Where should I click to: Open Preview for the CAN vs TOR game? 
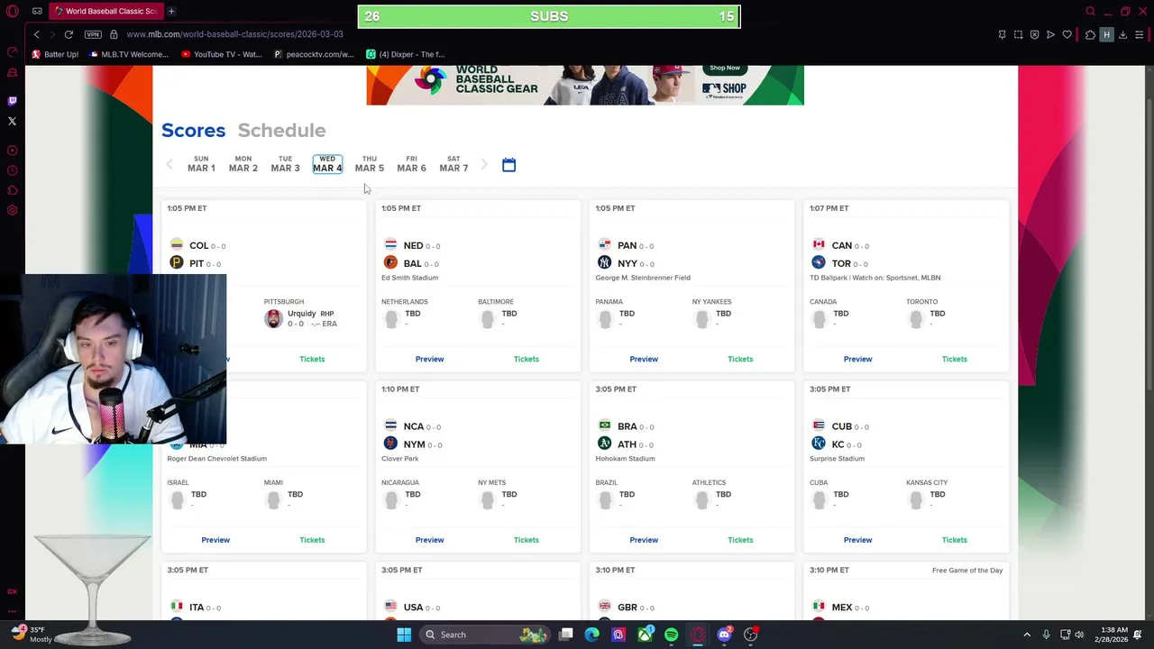857,359
